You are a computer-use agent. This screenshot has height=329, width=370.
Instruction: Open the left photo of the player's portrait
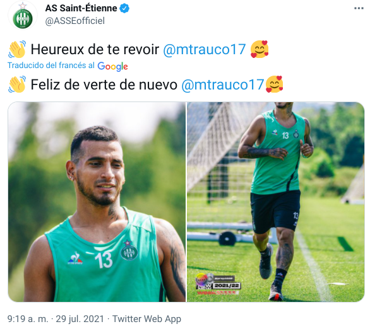[x=97, y=202]
